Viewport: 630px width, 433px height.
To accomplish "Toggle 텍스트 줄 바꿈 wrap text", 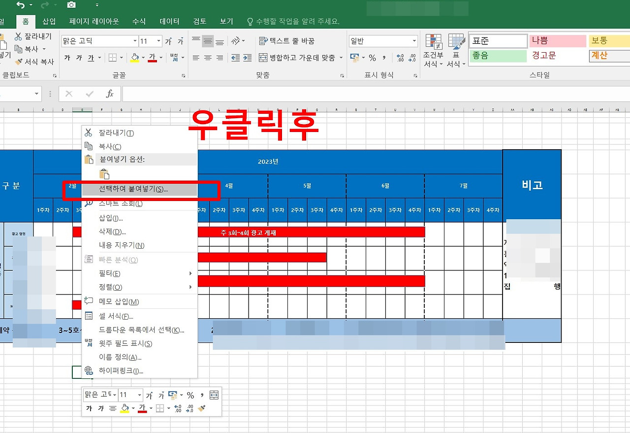I will 286,41.
